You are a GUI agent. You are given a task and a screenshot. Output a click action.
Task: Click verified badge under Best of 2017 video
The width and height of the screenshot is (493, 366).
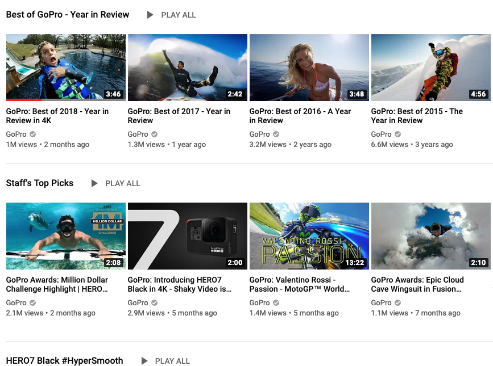pos(154,134)
